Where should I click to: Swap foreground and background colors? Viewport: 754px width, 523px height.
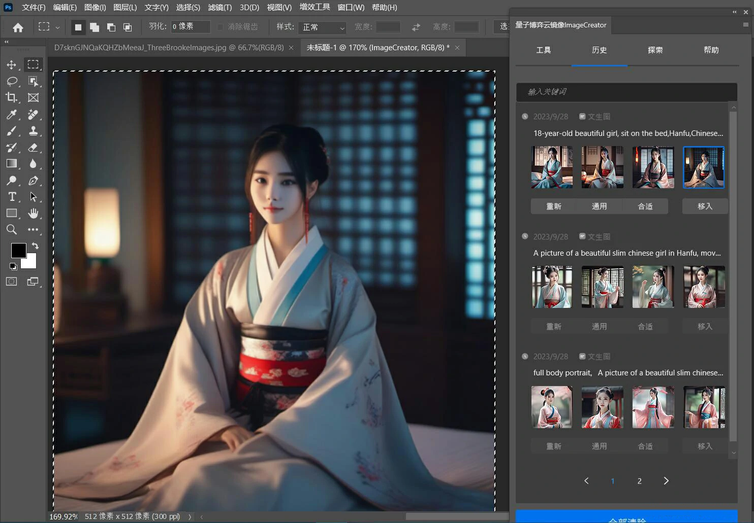[x=35, y=246]
